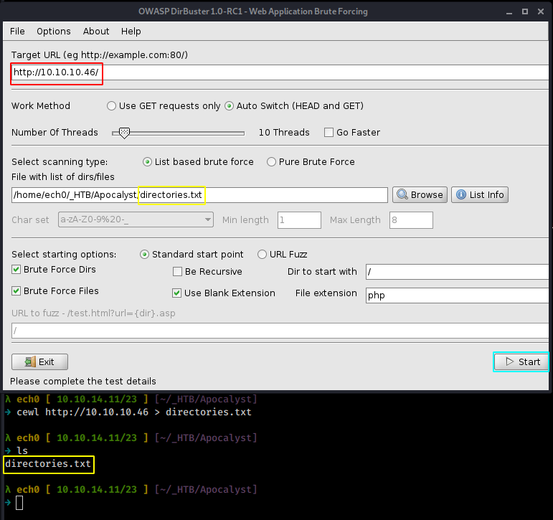Uncheck Brute Force Dirs
Image resolution: width=553 pixels, height=520 pixels.
point(16,270)
